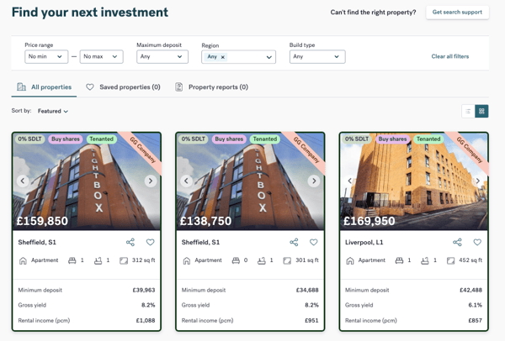Share the £159,850 Sheffield property
505x341 pixels.
click(130, 242)
